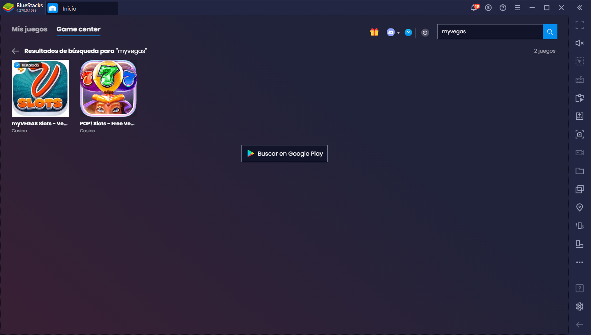The height and width of the screenshot is (335, 591).
Task: Expand dropdown arrow beside Discord icon
Action: tap(399, 33)
